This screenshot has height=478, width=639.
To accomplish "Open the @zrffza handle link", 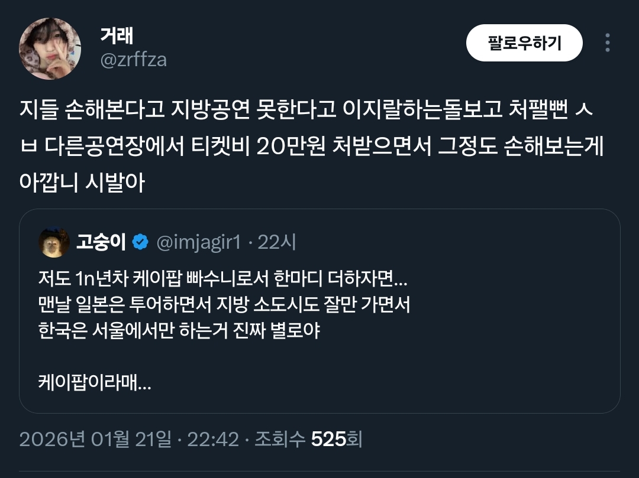I will pos(133,60).
